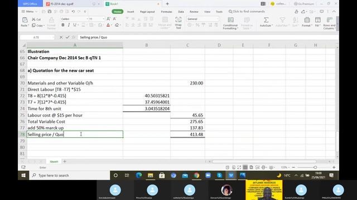Click the Paste icon in the ribbon
The image size is (357, 200).
25,20
